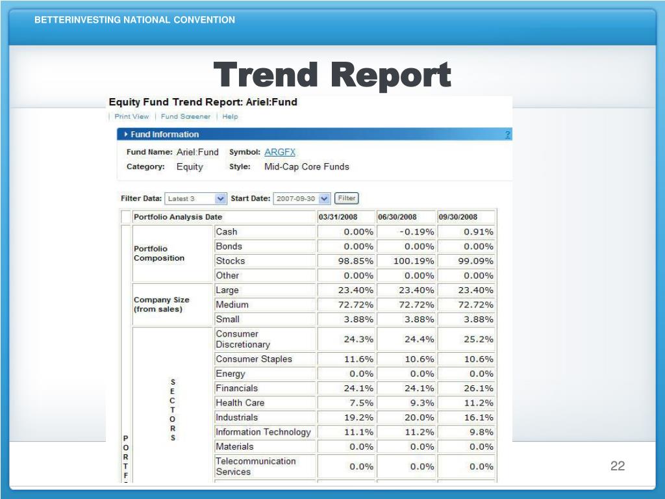
Task: Click the Consumer Staples sector label
Action: [x=254, y=359]
